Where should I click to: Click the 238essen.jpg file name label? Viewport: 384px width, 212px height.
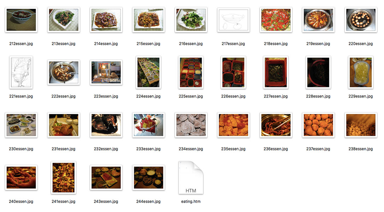pos(360,149)
